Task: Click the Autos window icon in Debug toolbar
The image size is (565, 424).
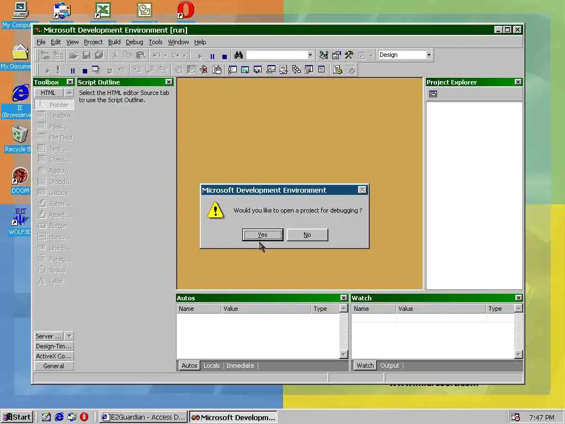Action: point(245,70)
